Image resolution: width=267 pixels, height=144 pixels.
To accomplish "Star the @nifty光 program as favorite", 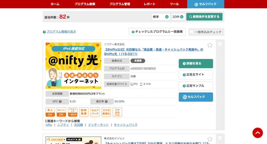I will tap(210, 45).
